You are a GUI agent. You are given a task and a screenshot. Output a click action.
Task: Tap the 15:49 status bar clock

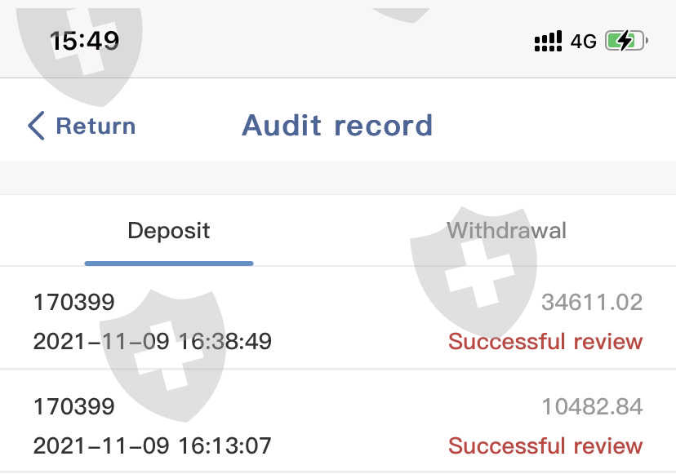[84, 40]
